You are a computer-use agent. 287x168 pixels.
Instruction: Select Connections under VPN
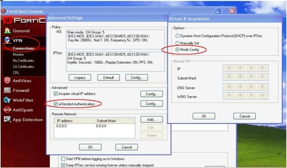click(23, 48)
